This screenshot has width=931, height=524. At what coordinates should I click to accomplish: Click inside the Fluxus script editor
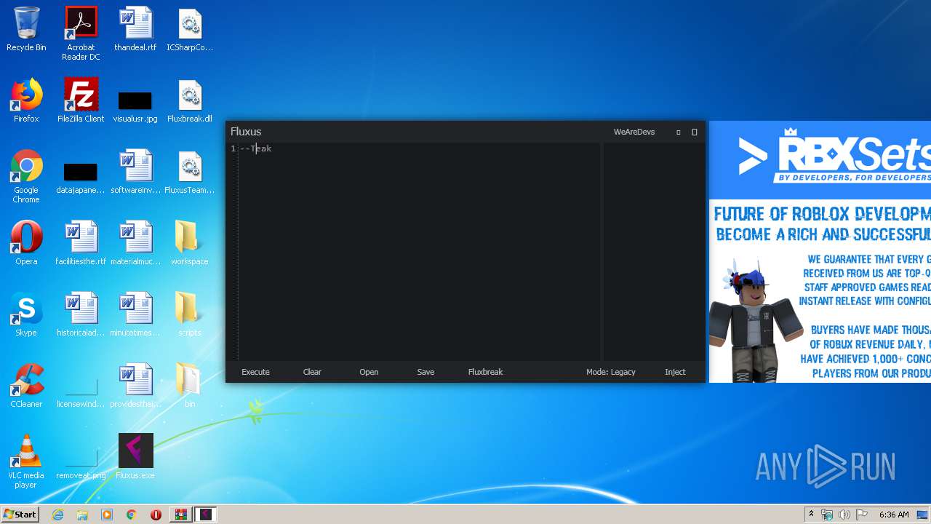point(419,251)
